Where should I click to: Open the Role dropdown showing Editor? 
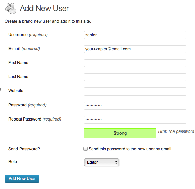pyautogui.click(x=102, y=162)
